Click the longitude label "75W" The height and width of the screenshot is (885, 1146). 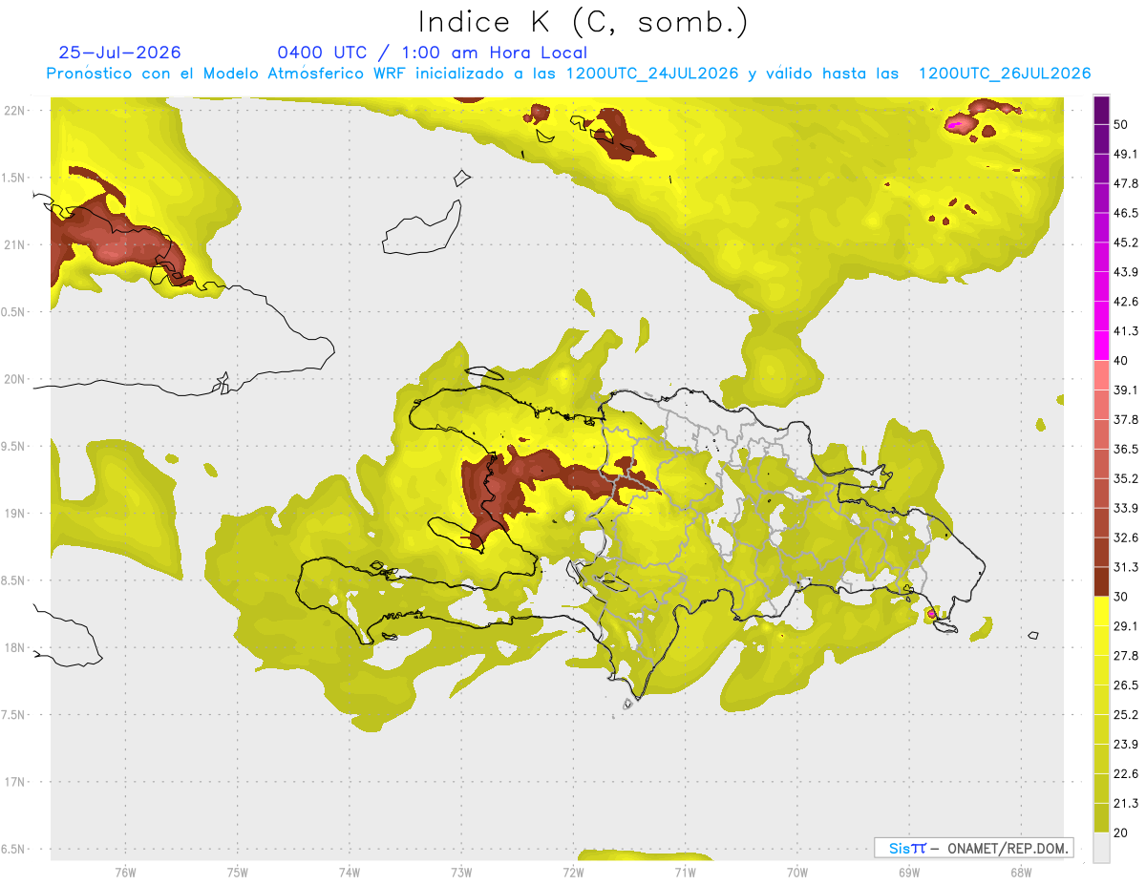pyautogui.click(x=237, y=873)
